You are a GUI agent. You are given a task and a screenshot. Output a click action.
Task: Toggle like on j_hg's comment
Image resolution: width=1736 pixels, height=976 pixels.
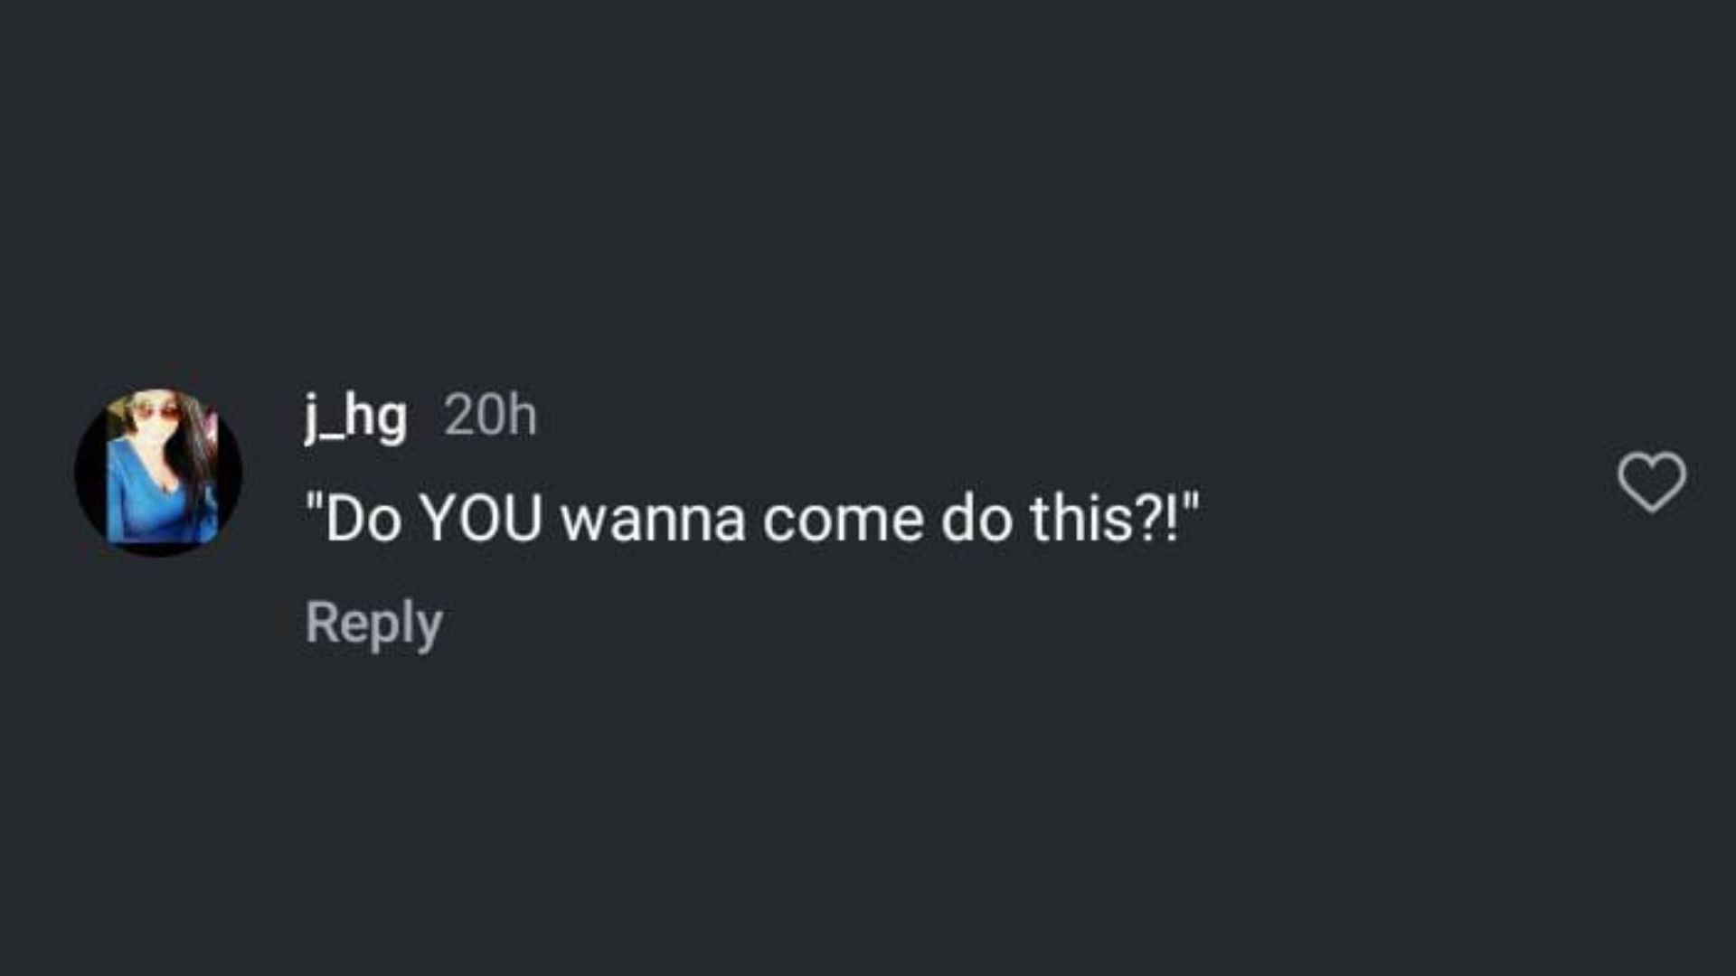1651,482
